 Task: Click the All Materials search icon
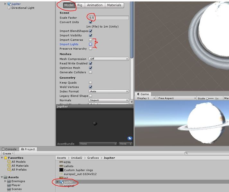tap(9, 166)
